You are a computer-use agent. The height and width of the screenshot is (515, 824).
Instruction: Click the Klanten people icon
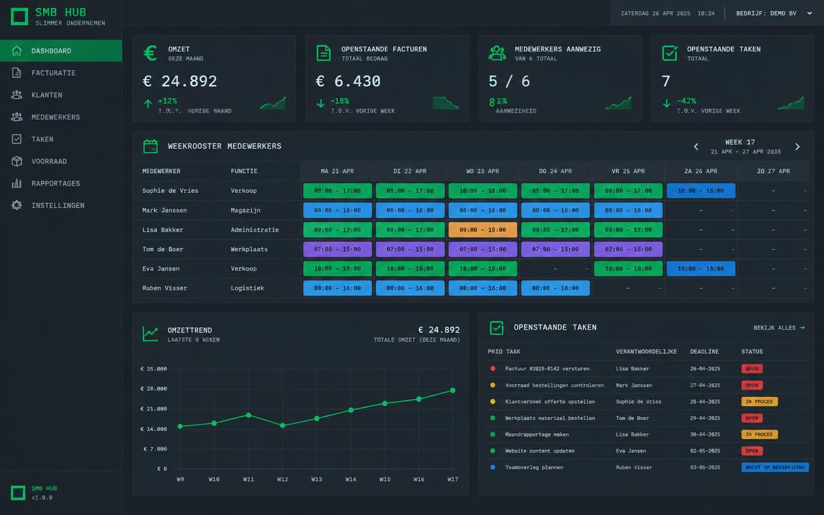pyautogui.click(x=17, y=95)
